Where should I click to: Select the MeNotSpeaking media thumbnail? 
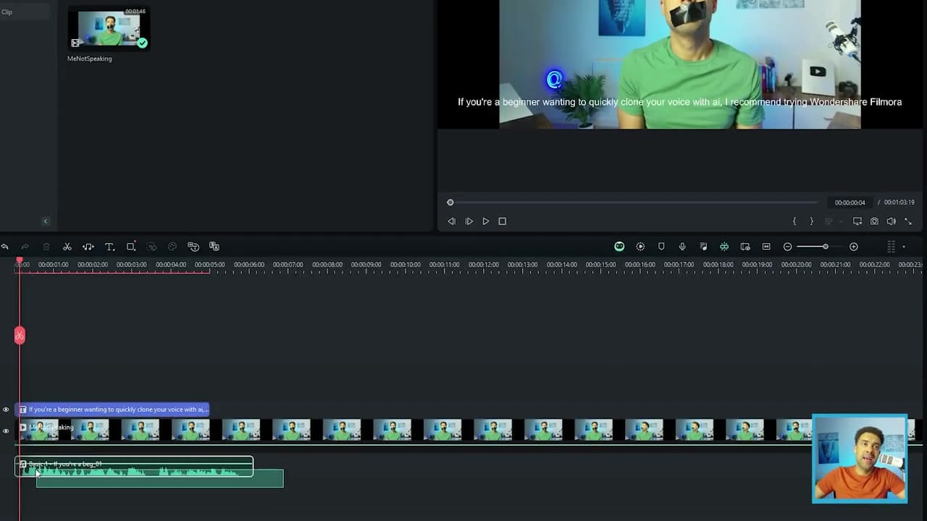109,29
